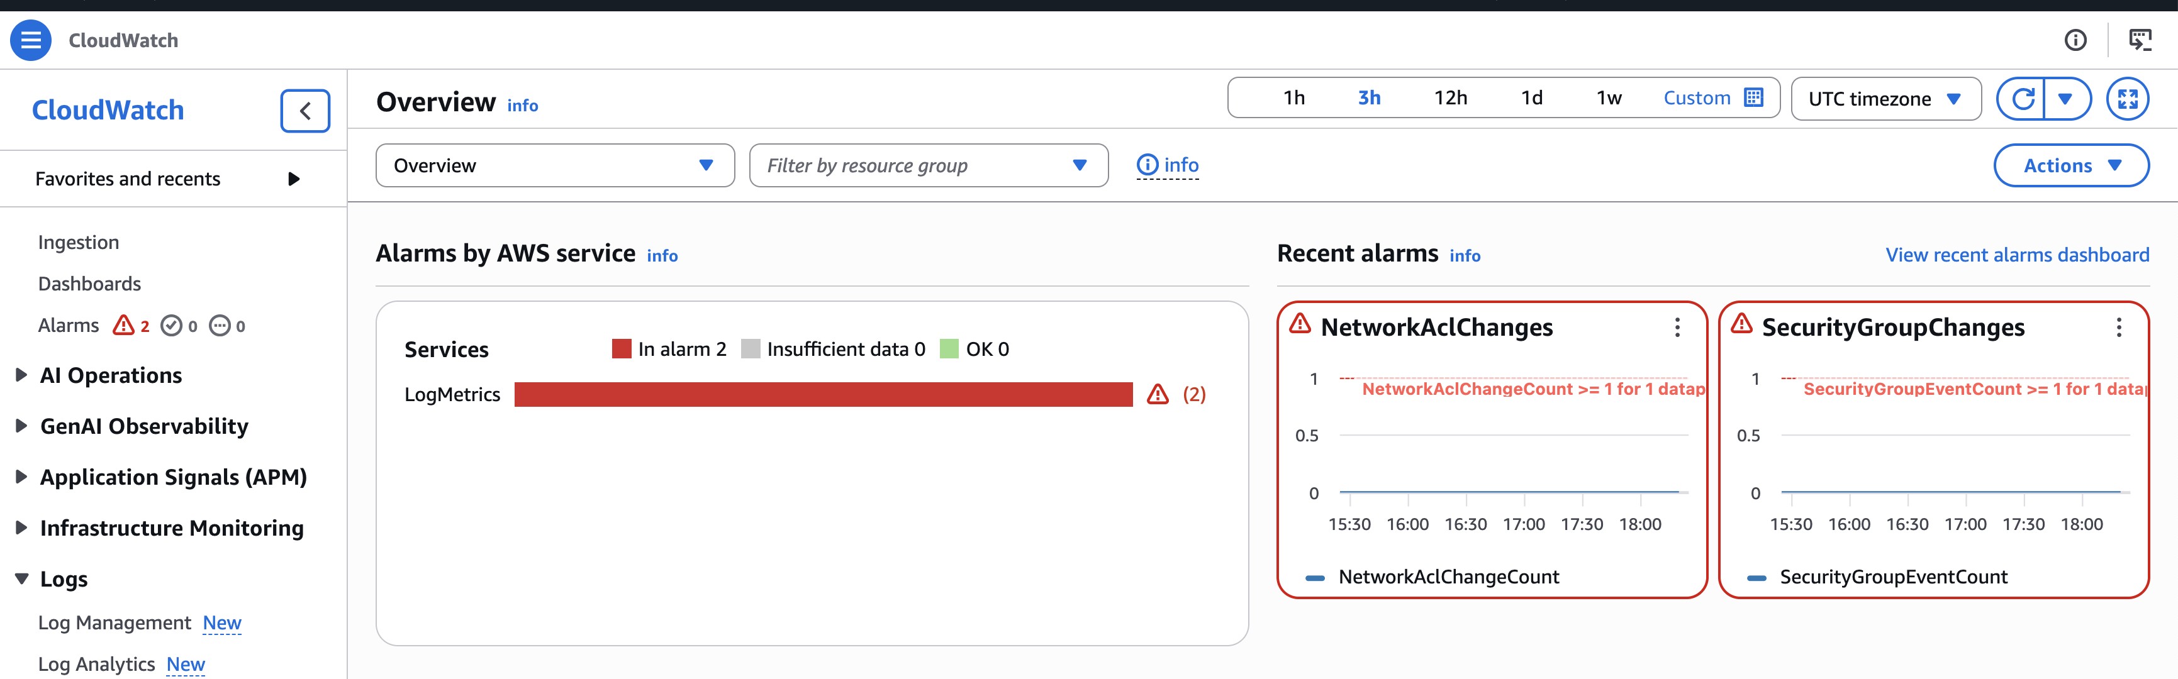Open the Custom time range calendar icon
The height and width of the screenshot is (679, 2178).
pos(1753,98)
